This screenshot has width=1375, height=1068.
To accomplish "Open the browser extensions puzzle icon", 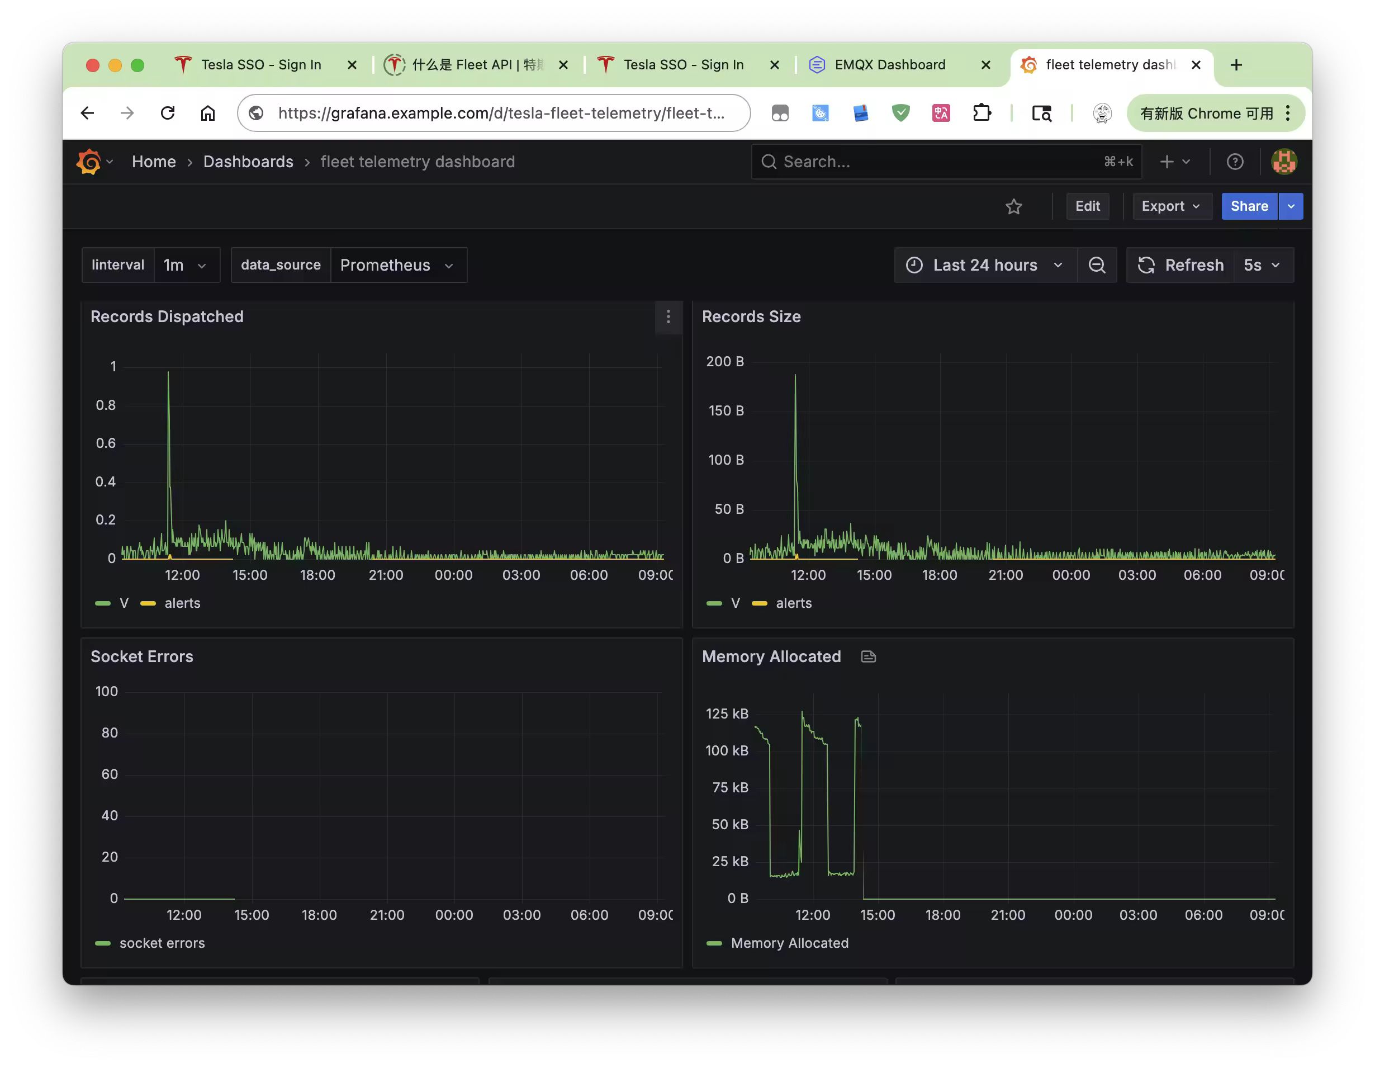I will click(982, 114).
